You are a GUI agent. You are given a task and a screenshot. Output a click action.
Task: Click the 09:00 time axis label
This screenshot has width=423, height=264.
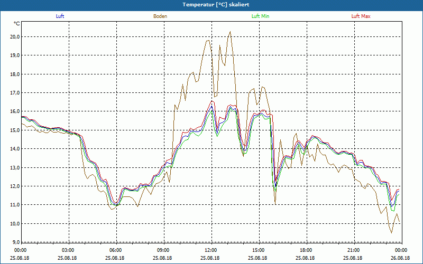coord(163,250)
